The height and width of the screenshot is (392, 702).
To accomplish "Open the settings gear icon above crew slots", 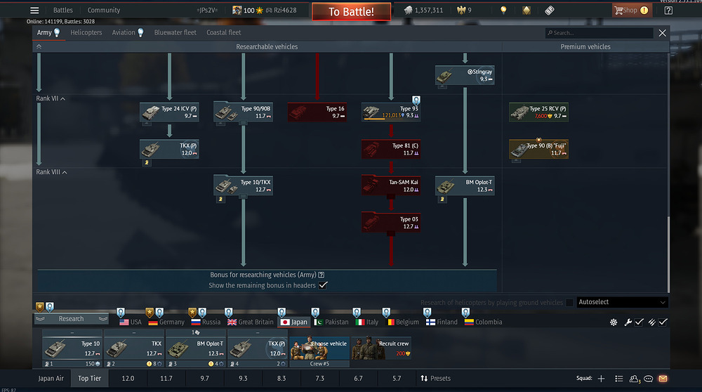I will pos(614,322).
